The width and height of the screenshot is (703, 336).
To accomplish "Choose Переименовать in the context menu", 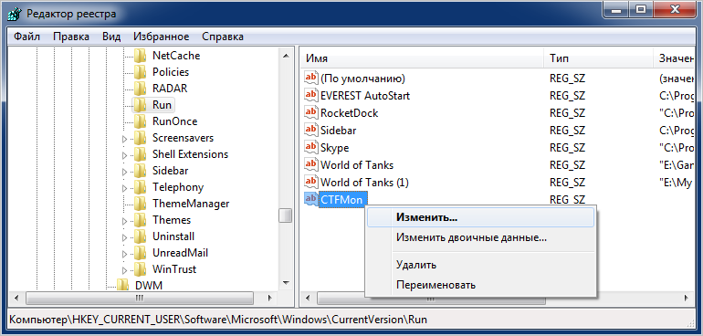I will (x=480, y=284).
